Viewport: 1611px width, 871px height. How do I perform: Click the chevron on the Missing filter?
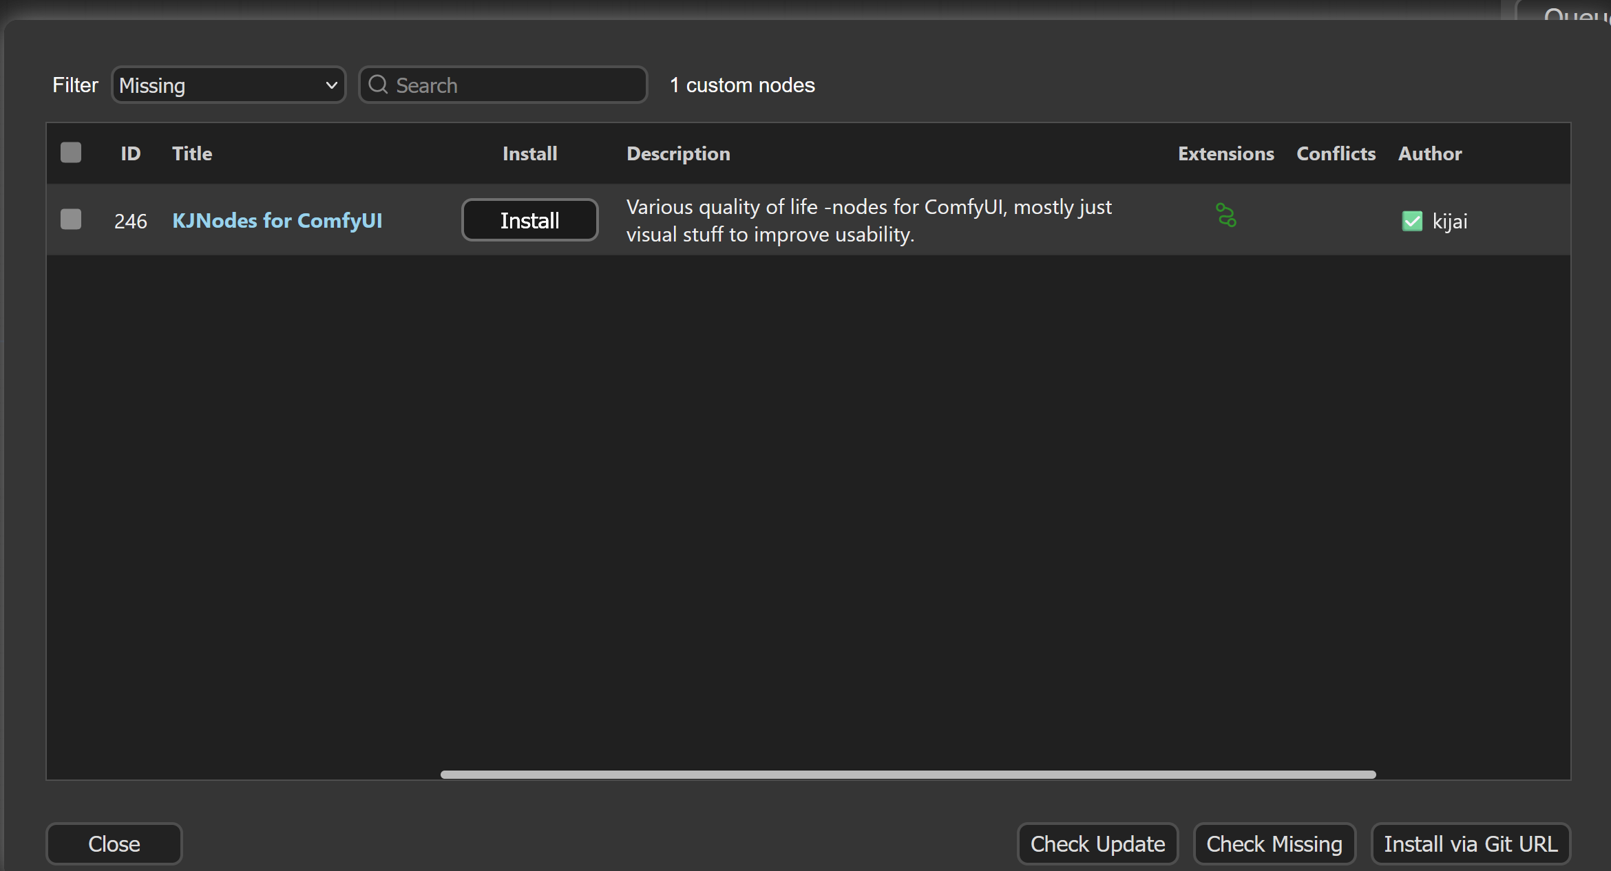pos(331,85)
